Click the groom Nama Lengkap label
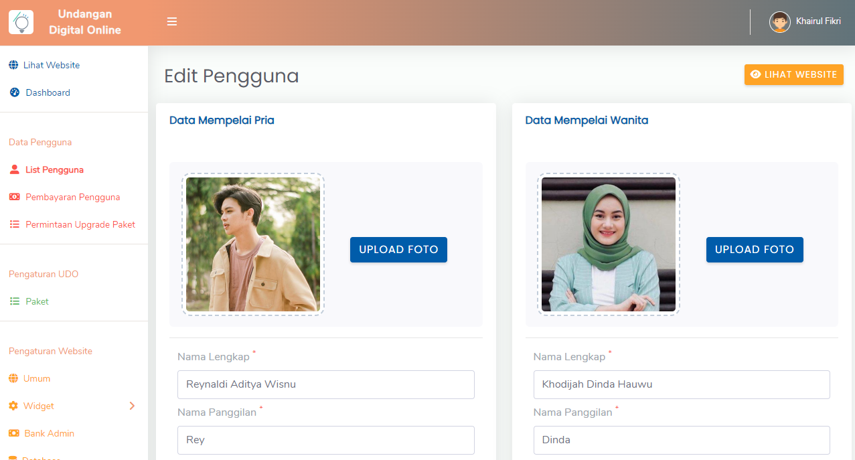The width and height of the screenshot is (855, 460). pyautogui.click(x=214, y=357)
